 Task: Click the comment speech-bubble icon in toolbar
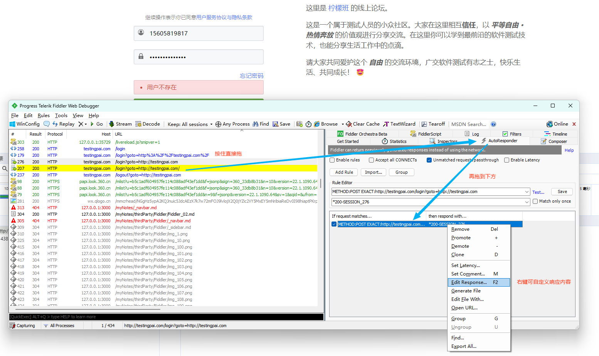47,124
